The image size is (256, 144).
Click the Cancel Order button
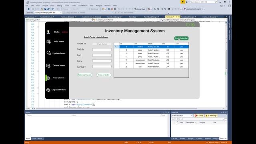104,75
